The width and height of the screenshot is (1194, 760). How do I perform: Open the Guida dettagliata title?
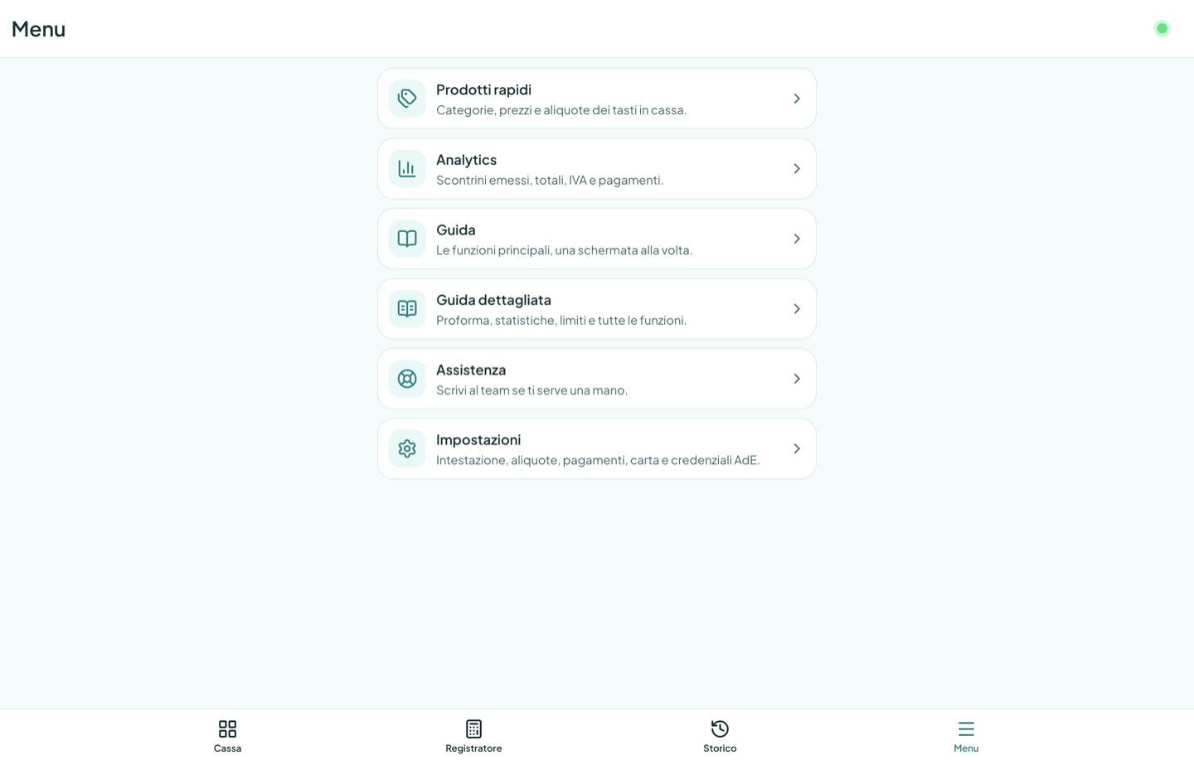tap(493, 299)
